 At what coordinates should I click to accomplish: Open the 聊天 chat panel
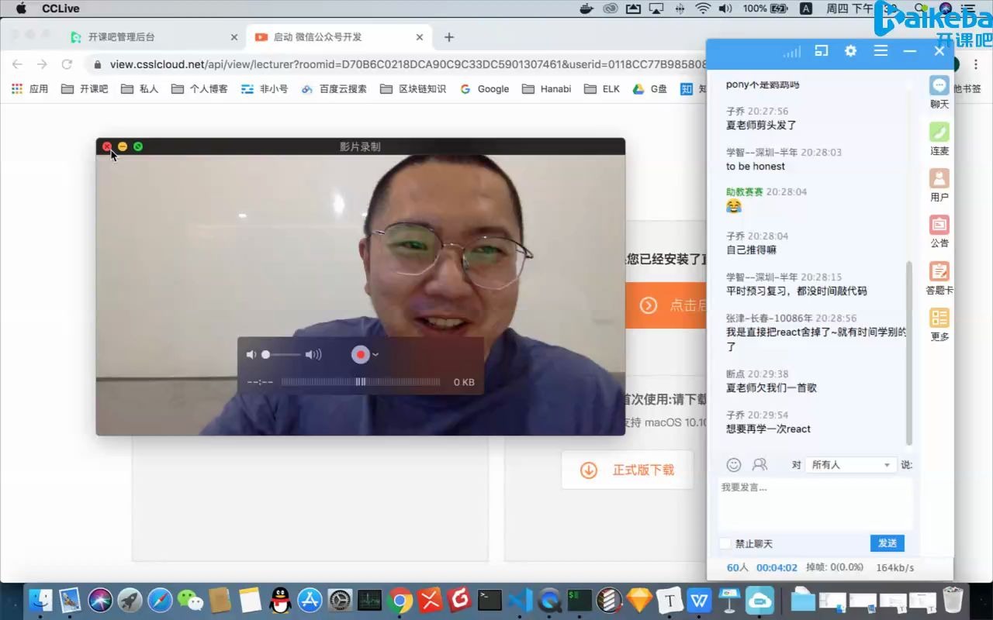point(939,92)
